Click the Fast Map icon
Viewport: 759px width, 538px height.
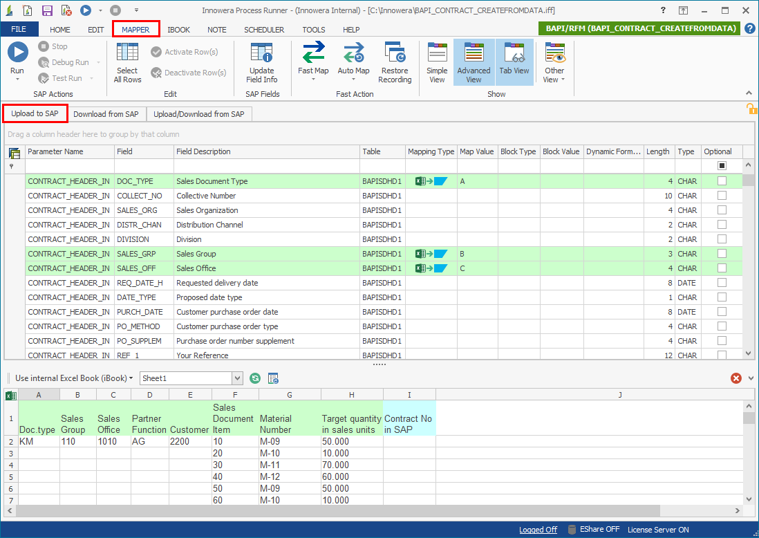(x=313, y=53)
